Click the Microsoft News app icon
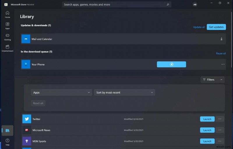Image resolution: width=233 pixels, height=149 pixels. 27,130
